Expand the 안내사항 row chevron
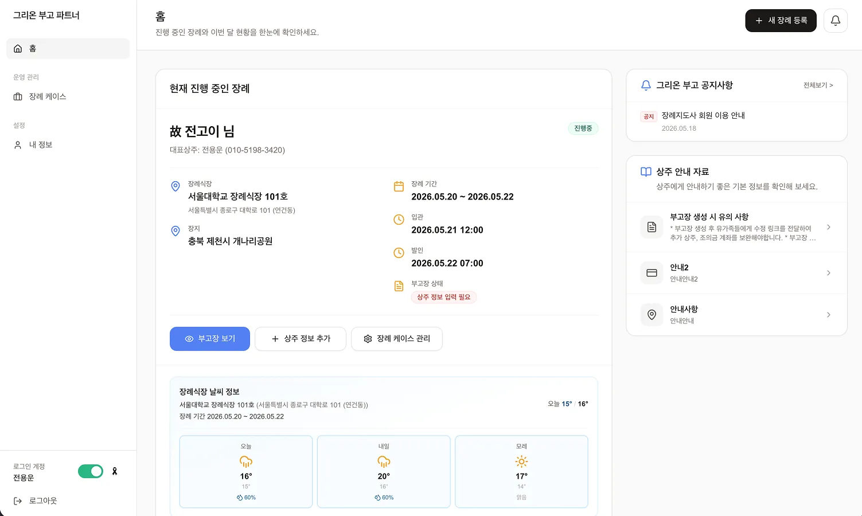This screenshot has width=862, height=516. 829,315
